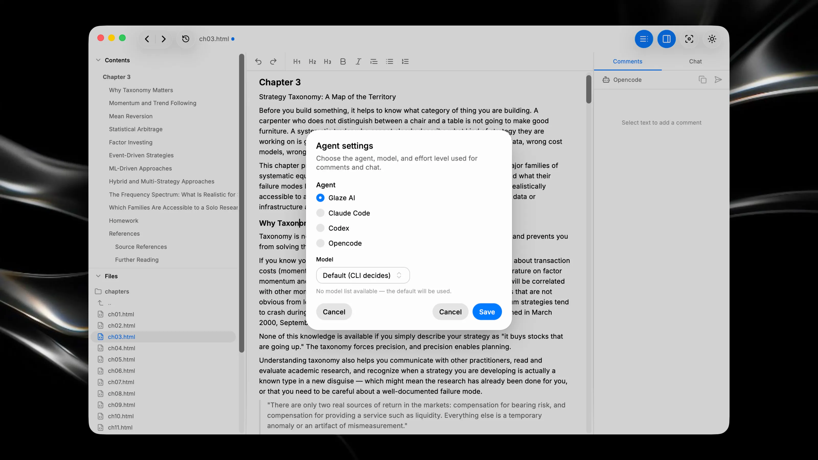This screenshot has height=460, width=818.
Task: Open ch05.html file
Action: pyautogui.click(x=121, y=359)
